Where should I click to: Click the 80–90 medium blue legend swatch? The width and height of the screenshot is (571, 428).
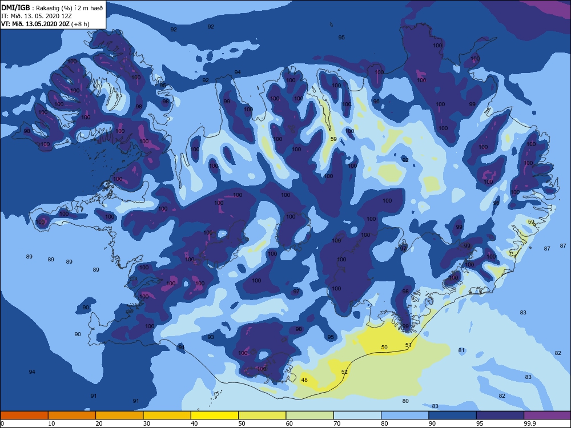coord(405,415)
